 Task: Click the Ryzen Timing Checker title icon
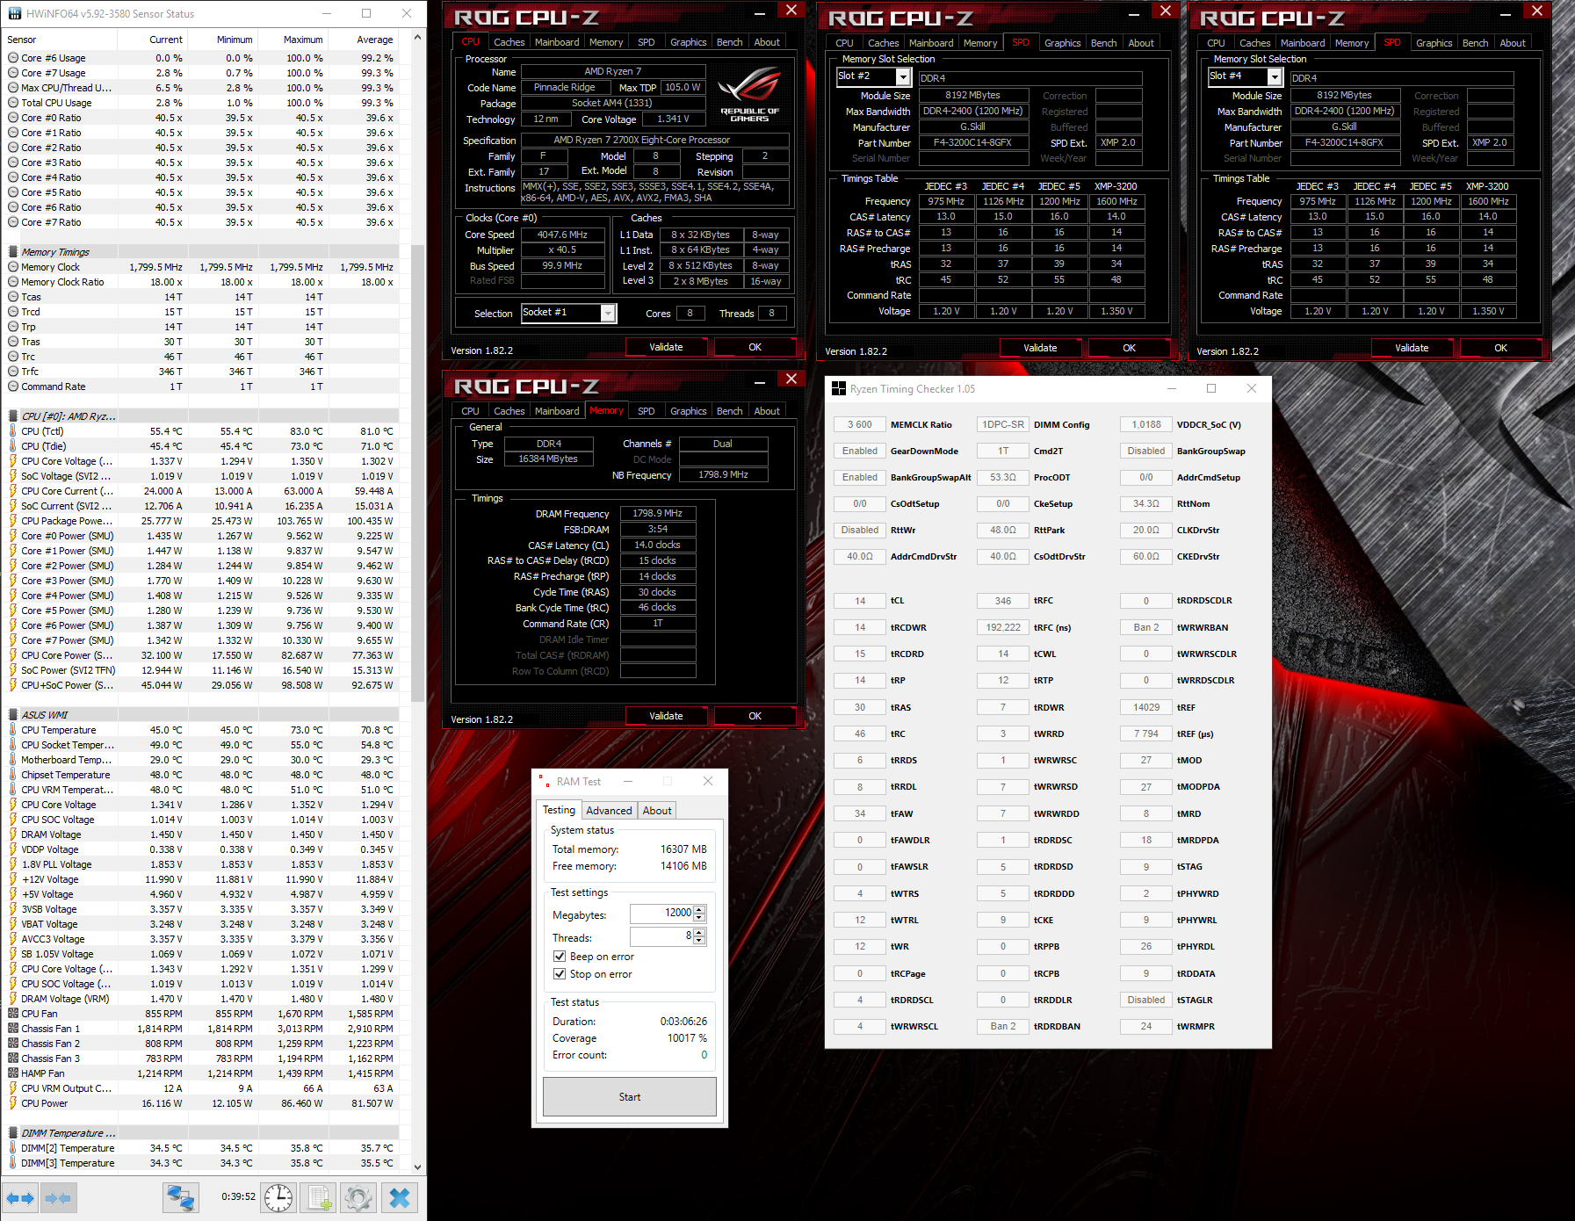point(839,389)
